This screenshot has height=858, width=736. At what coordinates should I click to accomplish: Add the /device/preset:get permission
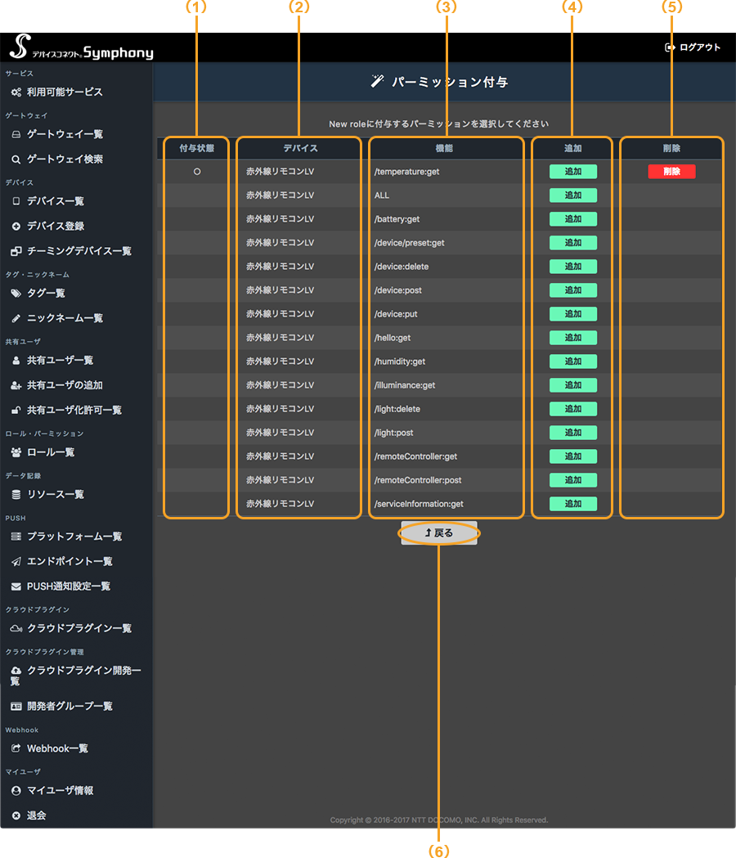point(573,243)
